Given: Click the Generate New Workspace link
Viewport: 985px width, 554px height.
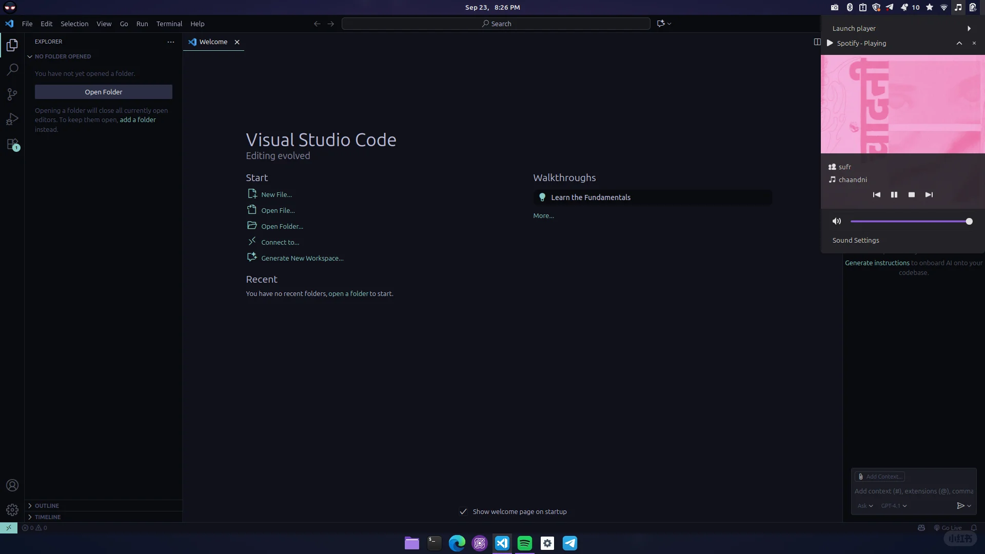Looking at the screenshot, I should [x=302, y=258].
